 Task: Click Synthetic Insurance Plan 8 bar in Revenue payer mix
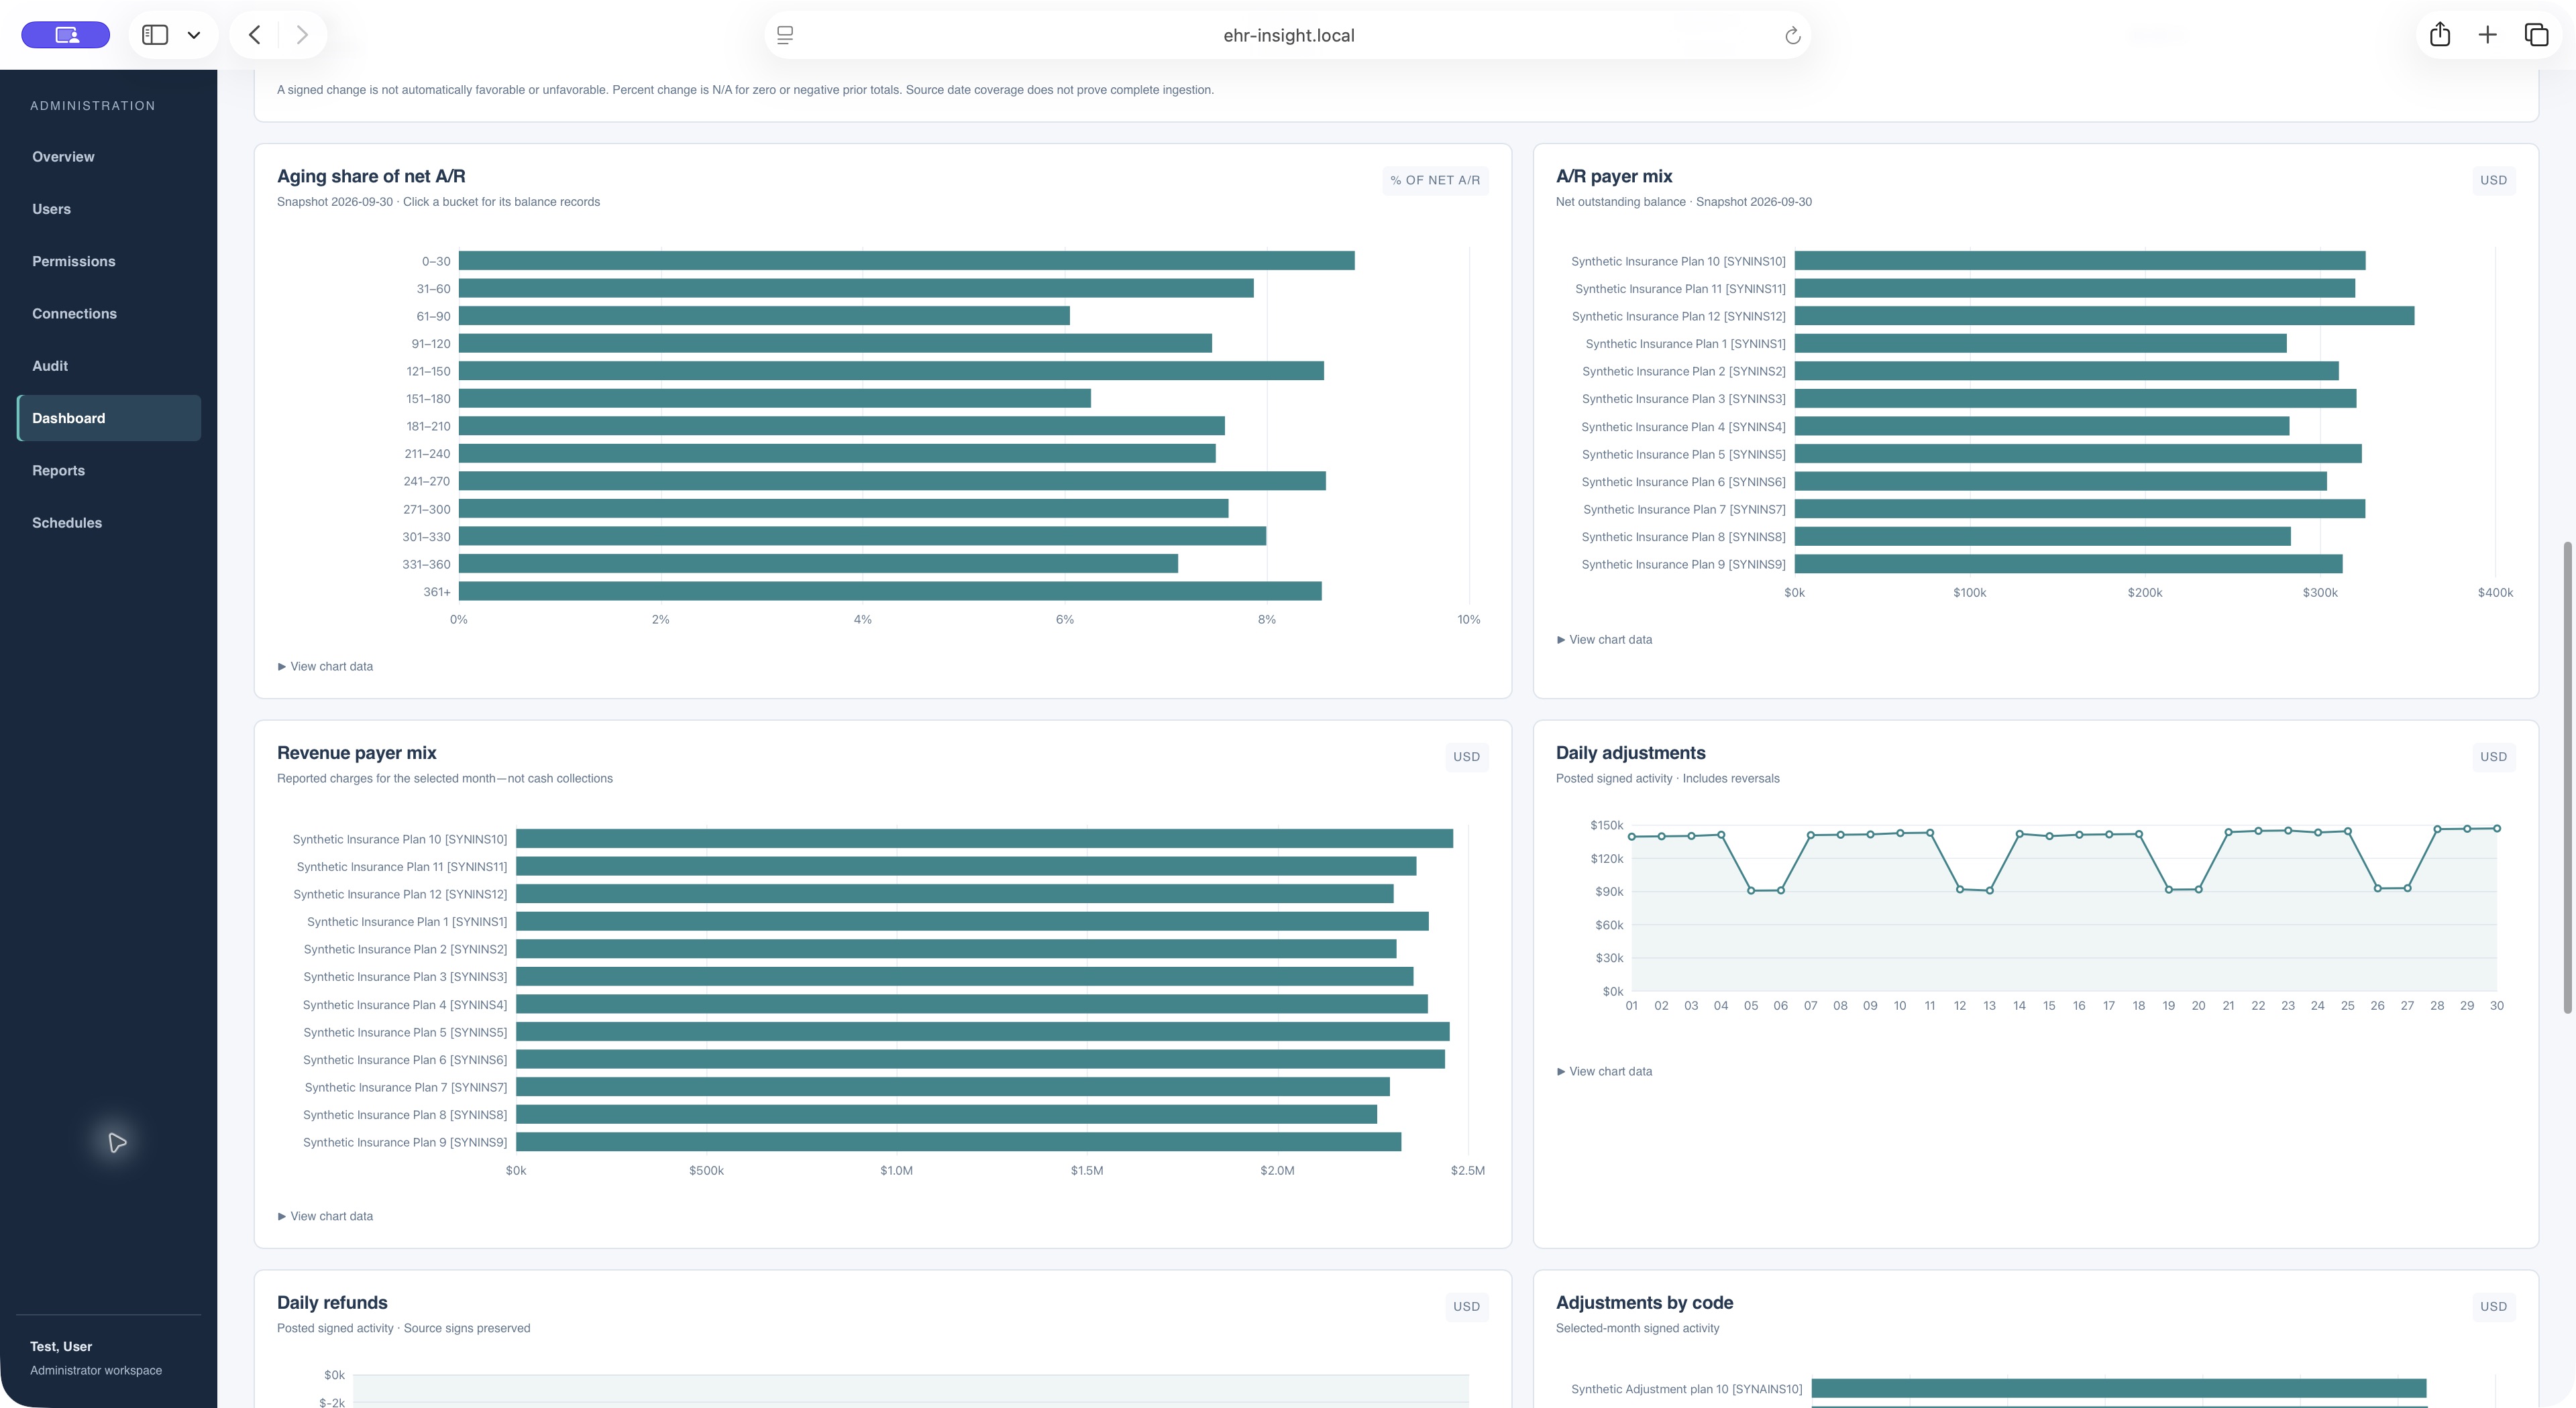coord(946,1114)
